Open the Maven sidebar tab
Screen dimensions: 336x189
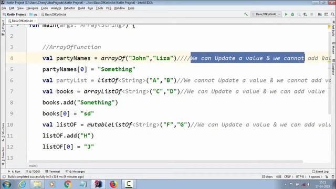click(333, 48)
